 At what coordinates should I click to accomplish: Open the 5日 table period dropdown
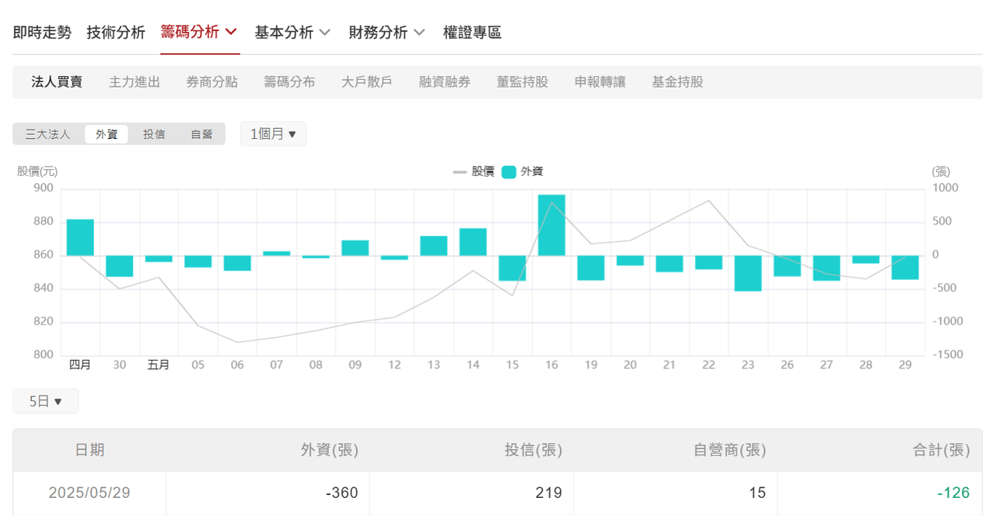point(45,401)
